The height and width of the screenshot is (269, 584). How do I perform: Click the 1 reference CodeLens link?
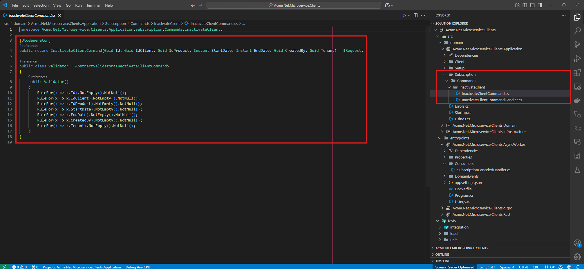[28, 61]
